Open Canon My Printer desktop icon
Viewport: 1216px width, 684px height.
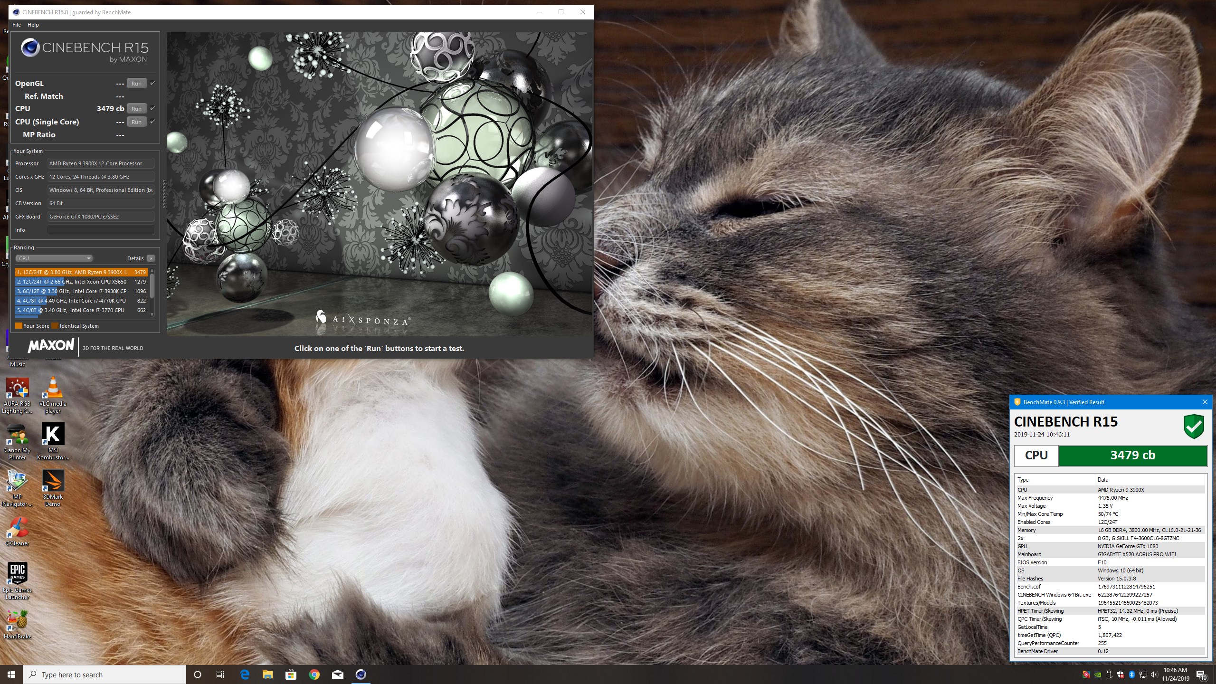tap(18, 443)
